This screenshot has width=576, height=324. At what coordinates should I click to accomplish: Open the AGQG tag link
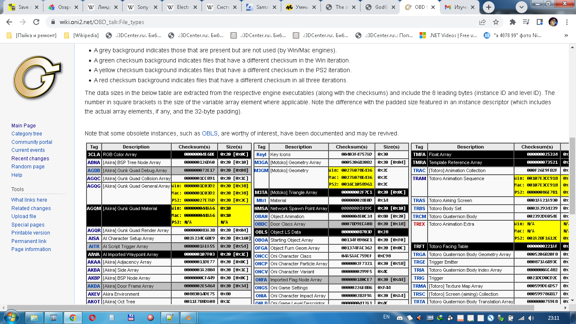click(x=94, y=186)
